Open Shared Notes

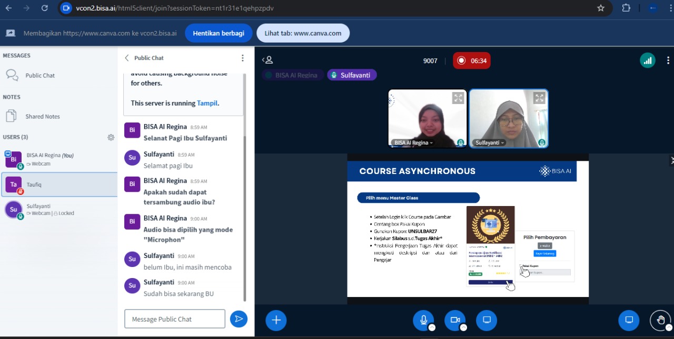tap(42, 116)
